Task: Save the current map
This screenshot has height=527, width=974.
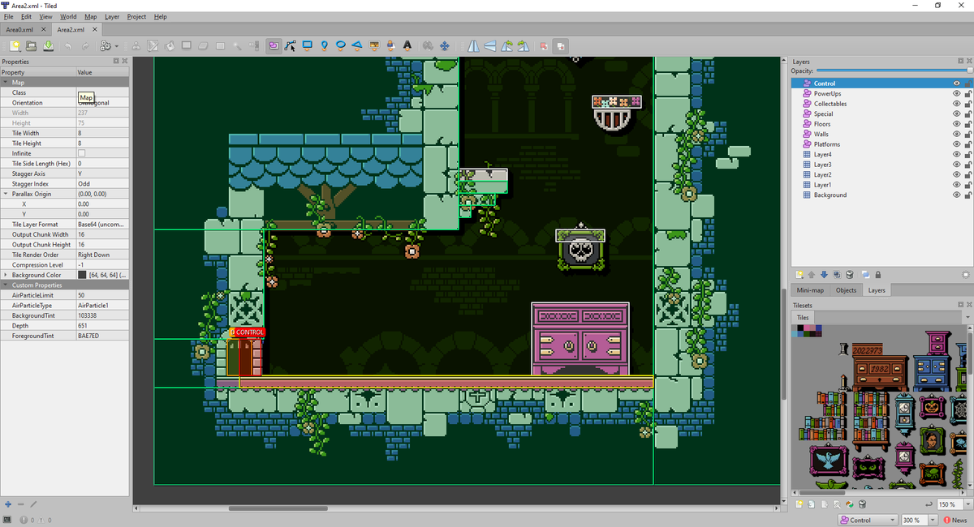Action: coord(48,45)
